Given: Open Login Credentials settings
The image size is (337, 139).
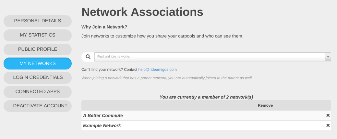Looking at the screenshot, I should (x=38, y=78).
